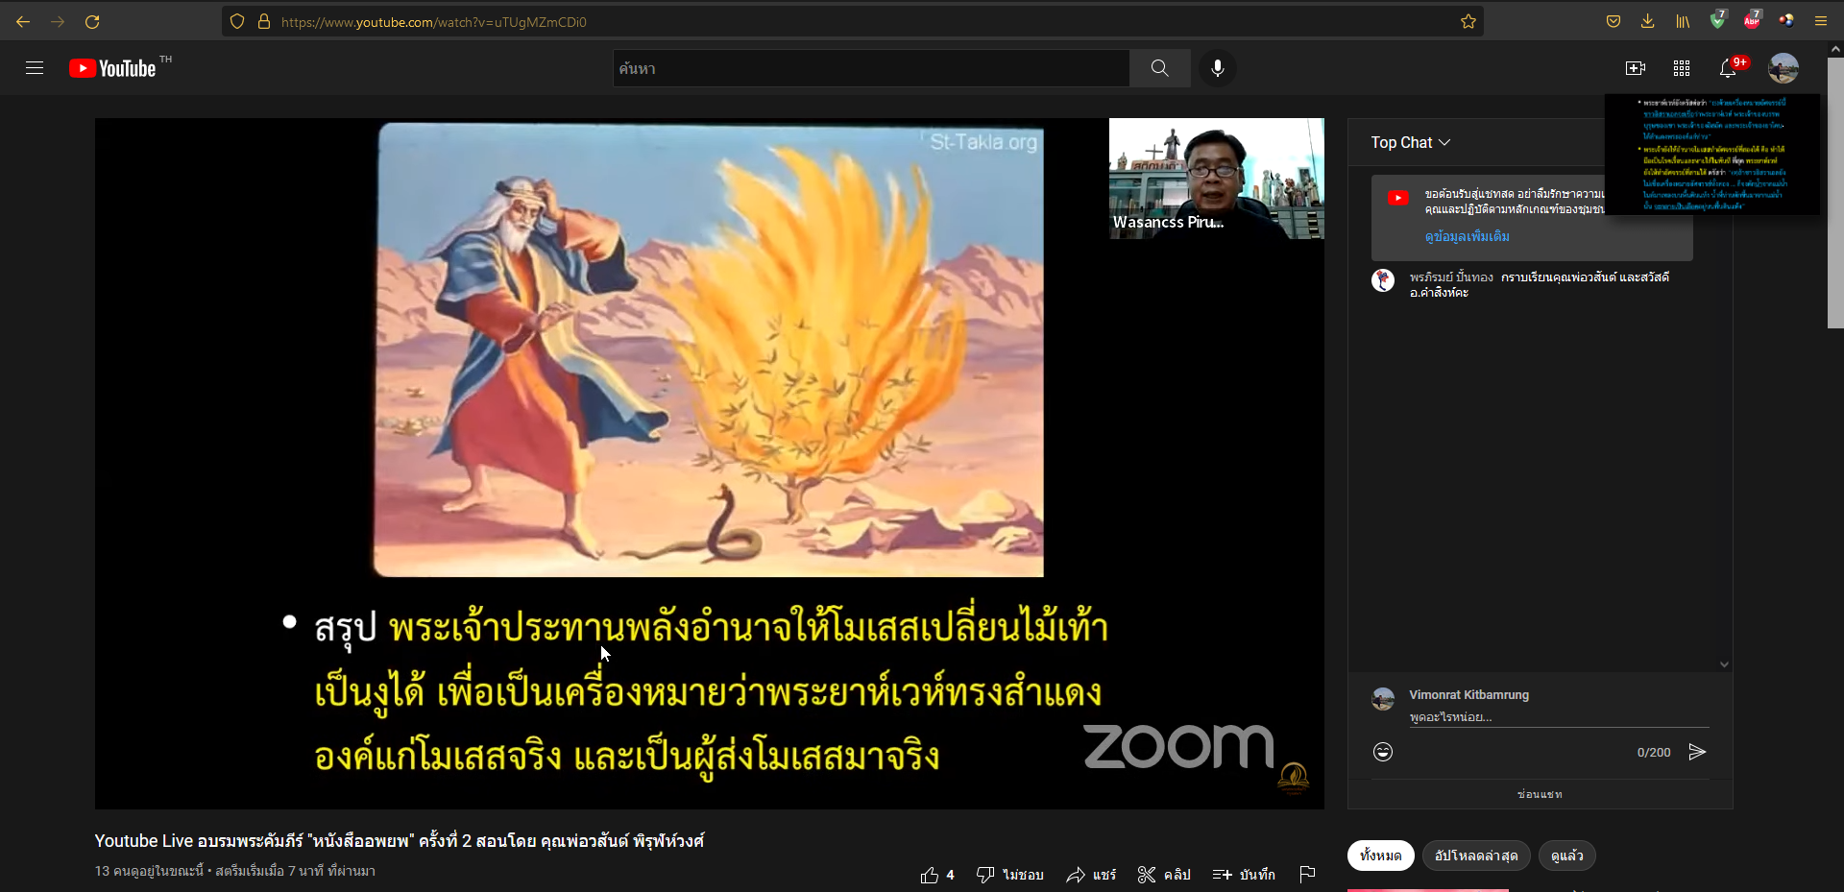Click the multicolor extension icon in toolbar
This screenshot has height=892, width=1844.
1786,20
